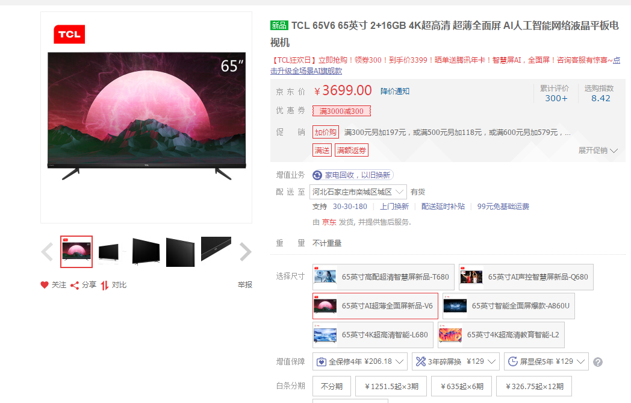Select ¥326.75起×12期 installment option
Screen dimensions: 631x403
(x=534, y=386)
